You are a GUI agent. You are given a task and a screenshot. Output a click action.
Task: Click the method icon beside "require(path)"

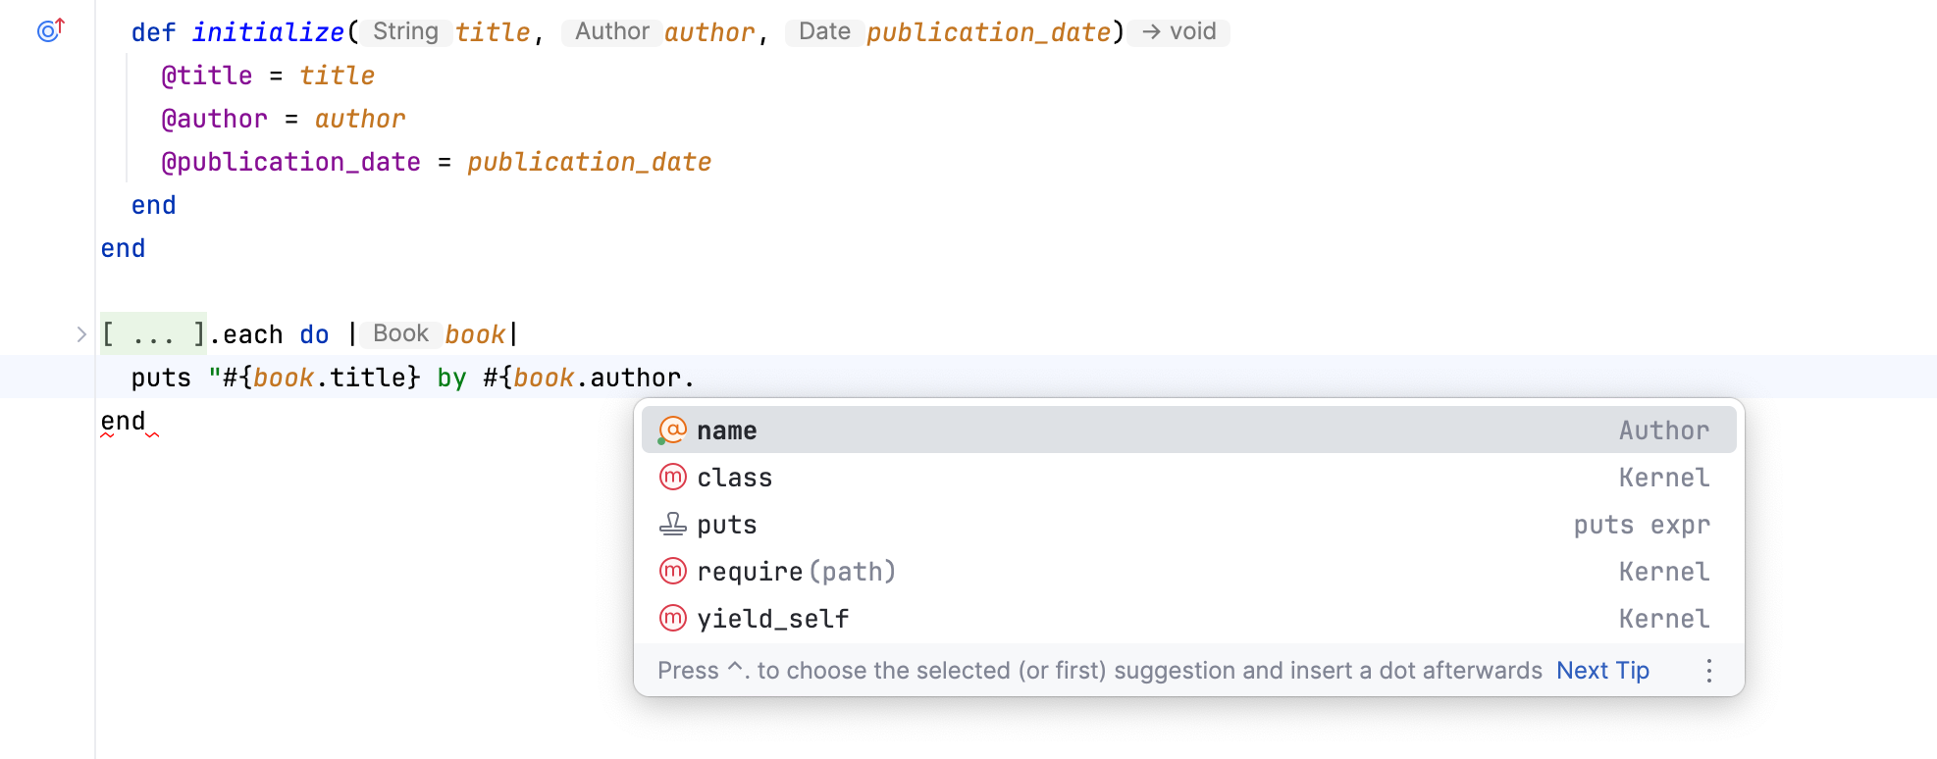(671, 571)
